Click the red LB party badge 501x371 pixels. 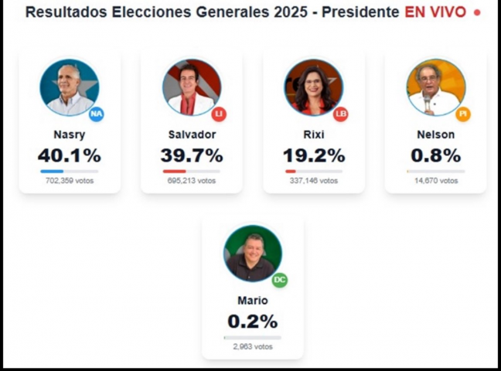(341, 114)
